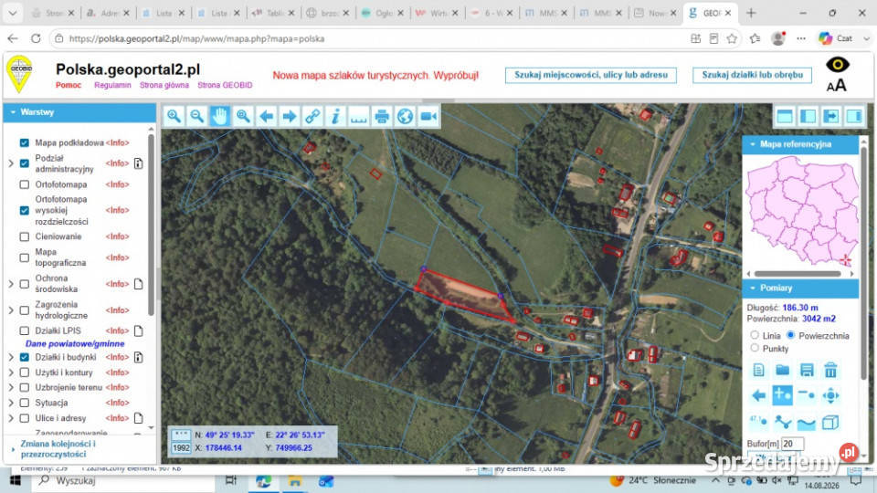Click the Poland reference map thumbnail
The image size is (877, 493).
801,211
